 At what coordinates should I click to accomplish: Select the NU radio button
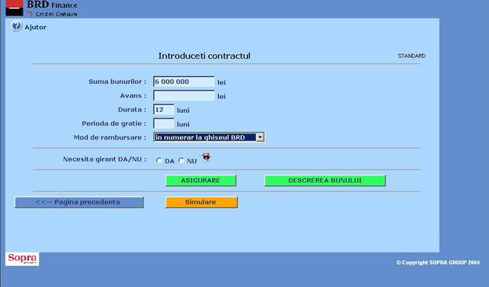point(181,161)
